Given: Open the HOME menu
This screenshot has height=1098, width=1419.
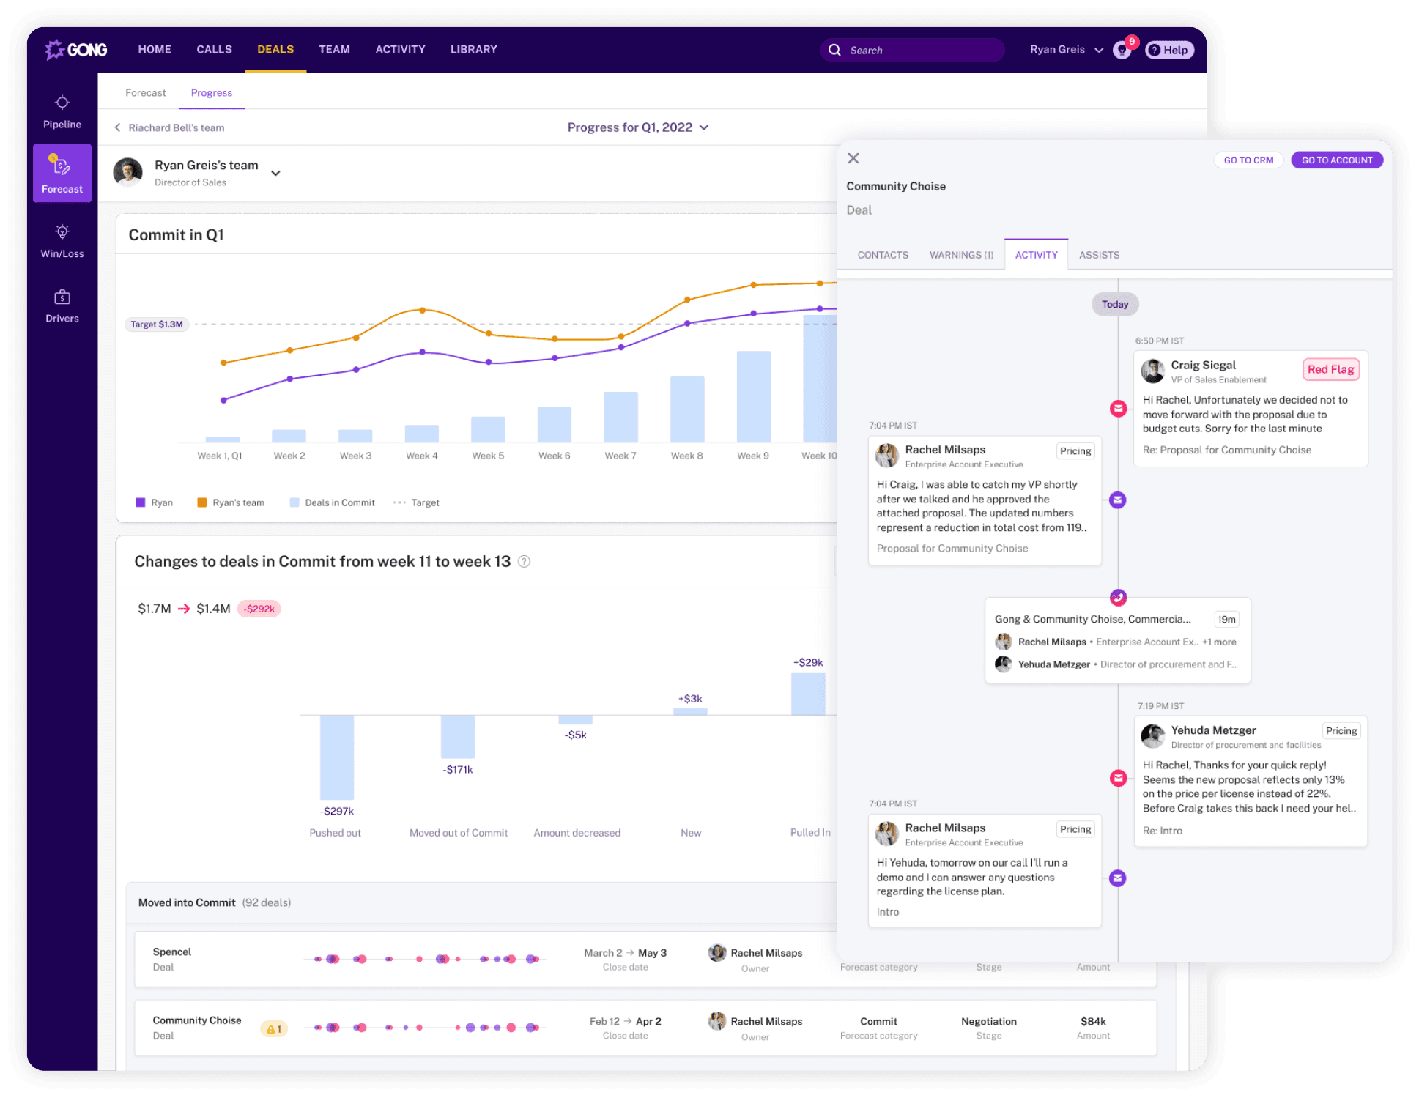Looking at the screenshot, I should tap(155, 49).
